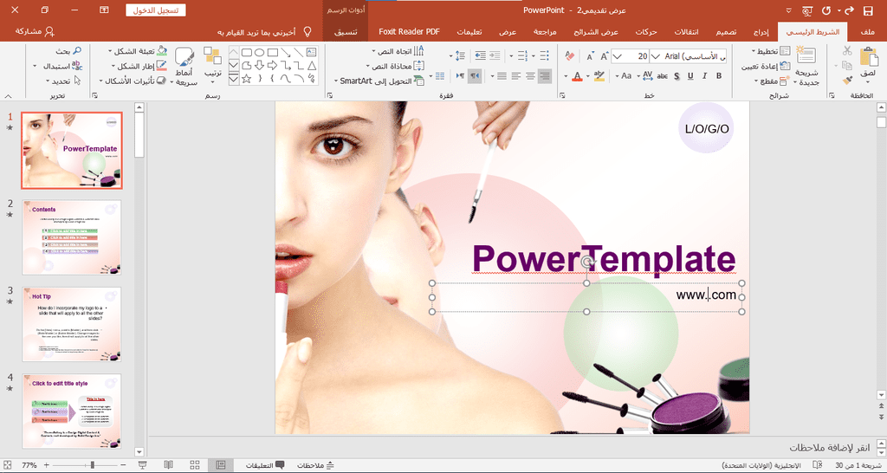Decrease font size with smaller A icon

(x=590, y=56)
